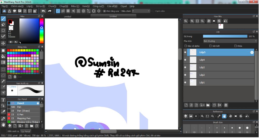Select the Eraser tool
Viewport: 259px width, 138px height.
pyautogui.click(x=3, y=24)
